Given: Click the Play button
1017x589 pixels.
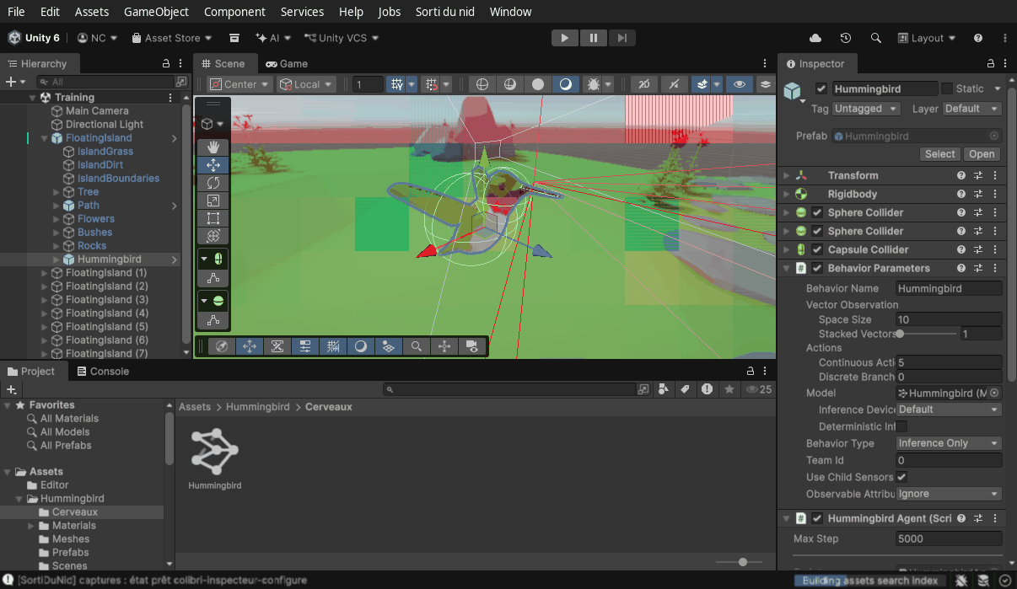Looking at the screenshot, I should [x=565, y=38].
